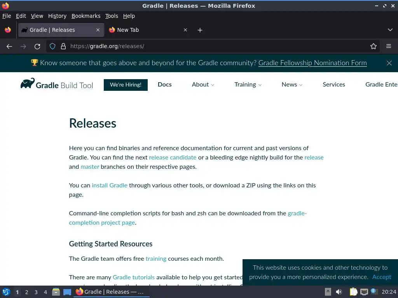Open the Tools menu

click(x=112, y=16)
